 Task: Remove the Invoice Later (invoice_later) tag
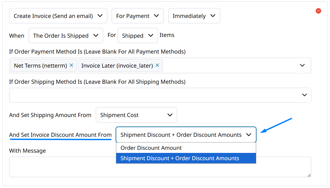click(x=157, y=65)
